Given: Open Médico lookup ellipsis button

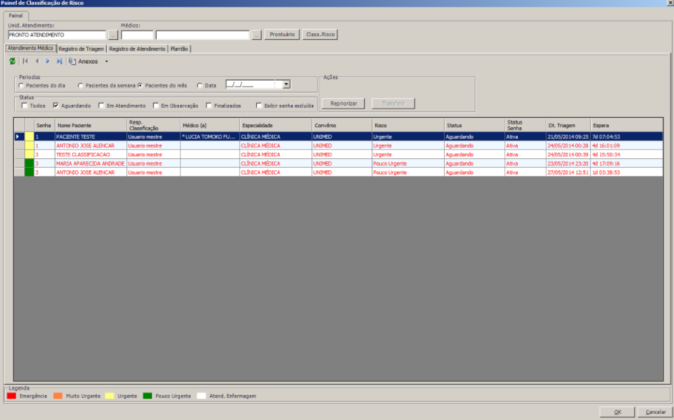Looking at the screenshot, I should click(x=256, y=34).
